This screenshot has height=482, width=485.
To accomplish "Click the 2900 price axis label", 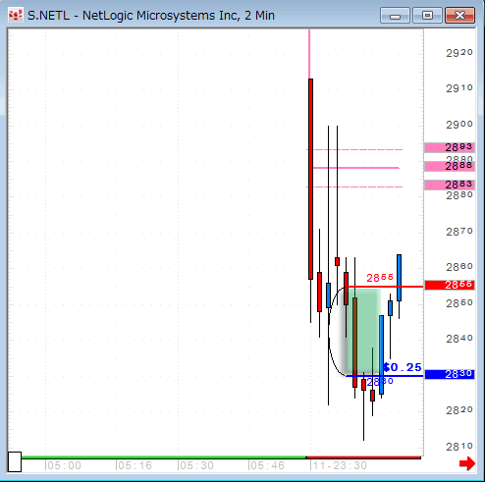I will point(459,125).
